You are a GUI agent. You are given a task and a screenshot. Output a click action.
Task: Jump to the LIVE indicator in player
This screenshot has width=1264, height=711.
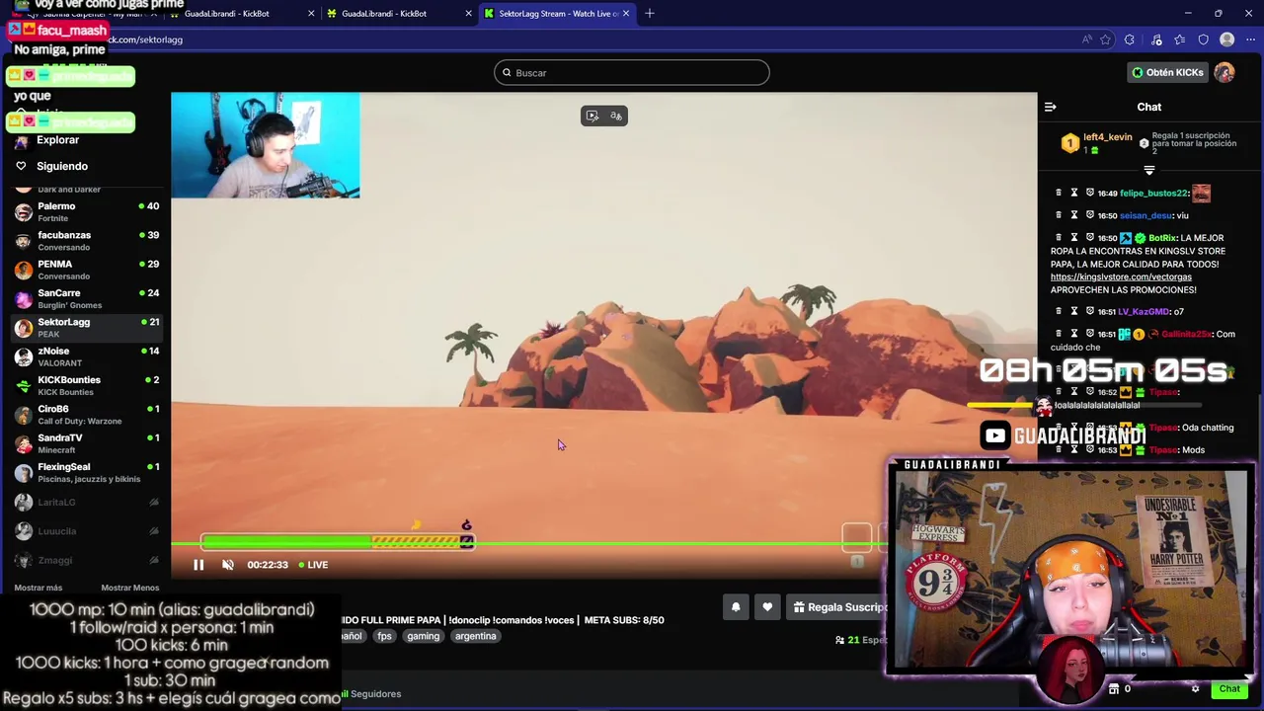pyautogui.click(x=313, y=565)
